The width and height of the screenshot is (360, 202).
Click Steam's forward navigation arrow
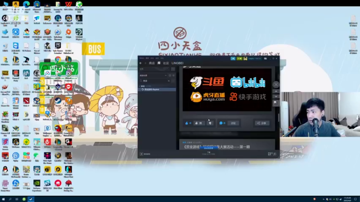[145, 63]
